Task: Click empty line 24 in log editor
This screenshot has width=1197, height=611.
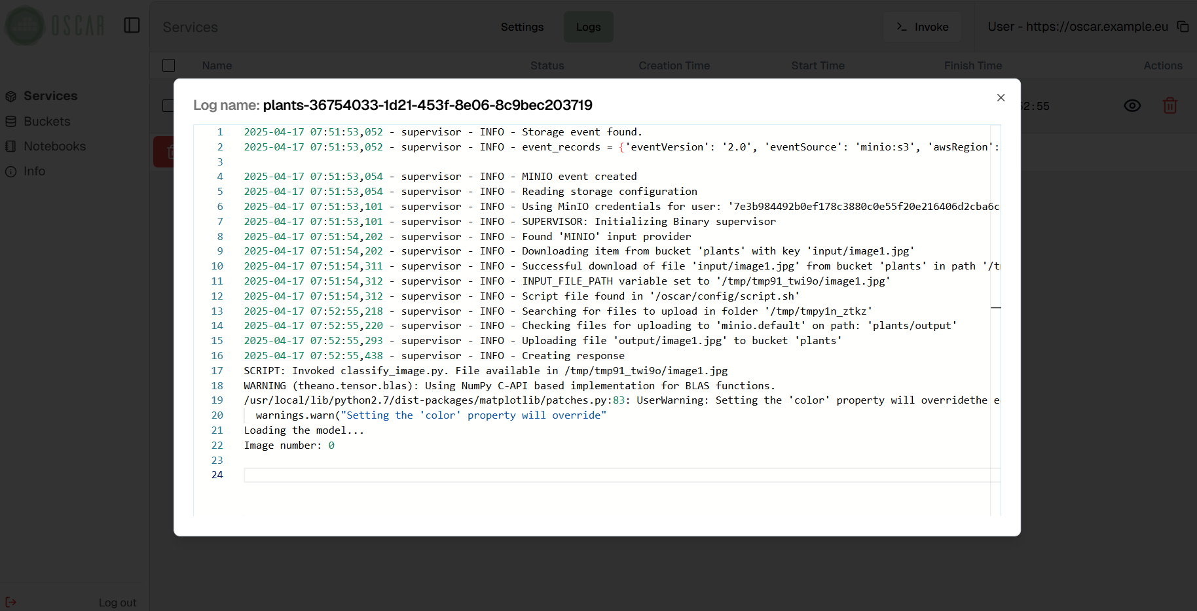Action: [616, 476]
